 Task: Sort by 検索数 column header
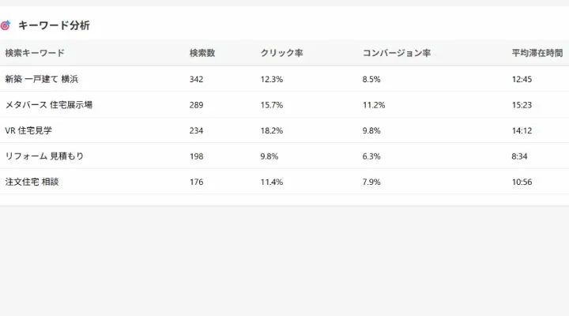pos(202,53)
